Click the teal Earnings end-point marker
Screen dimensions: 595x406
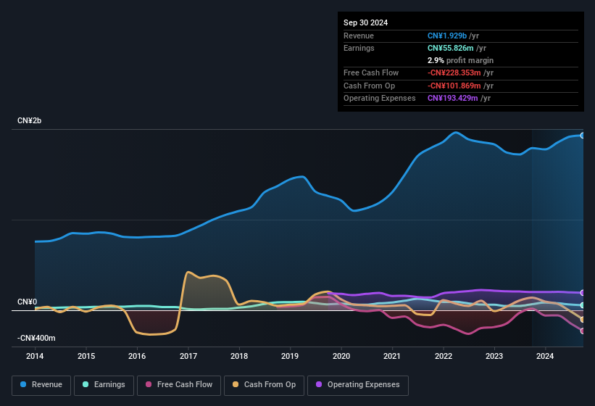[583, 305]
